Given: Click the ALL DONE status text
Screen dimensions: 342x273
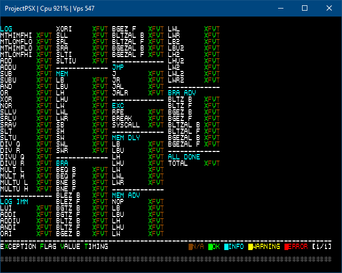Looking at the screenshot, I should (184, 157).
